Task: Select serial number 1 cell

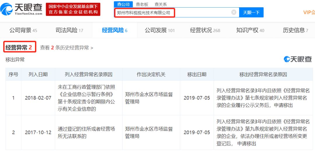Action: coord(13,98)
